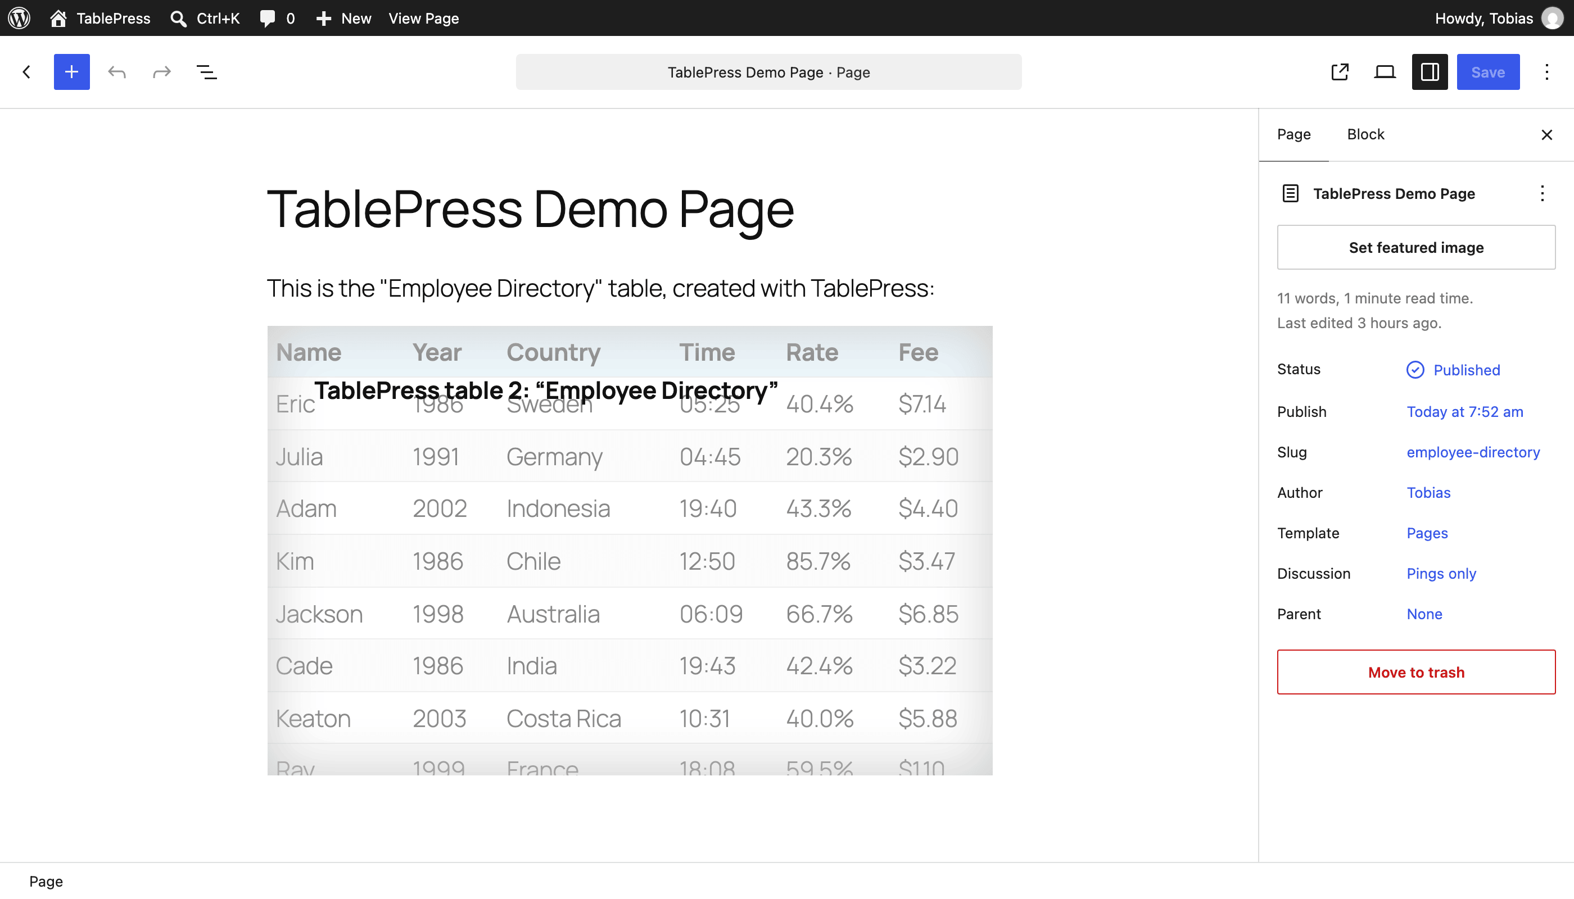Go back using the left chevron
Viewport: 1574px width, 899px height.
click(26, 71)
